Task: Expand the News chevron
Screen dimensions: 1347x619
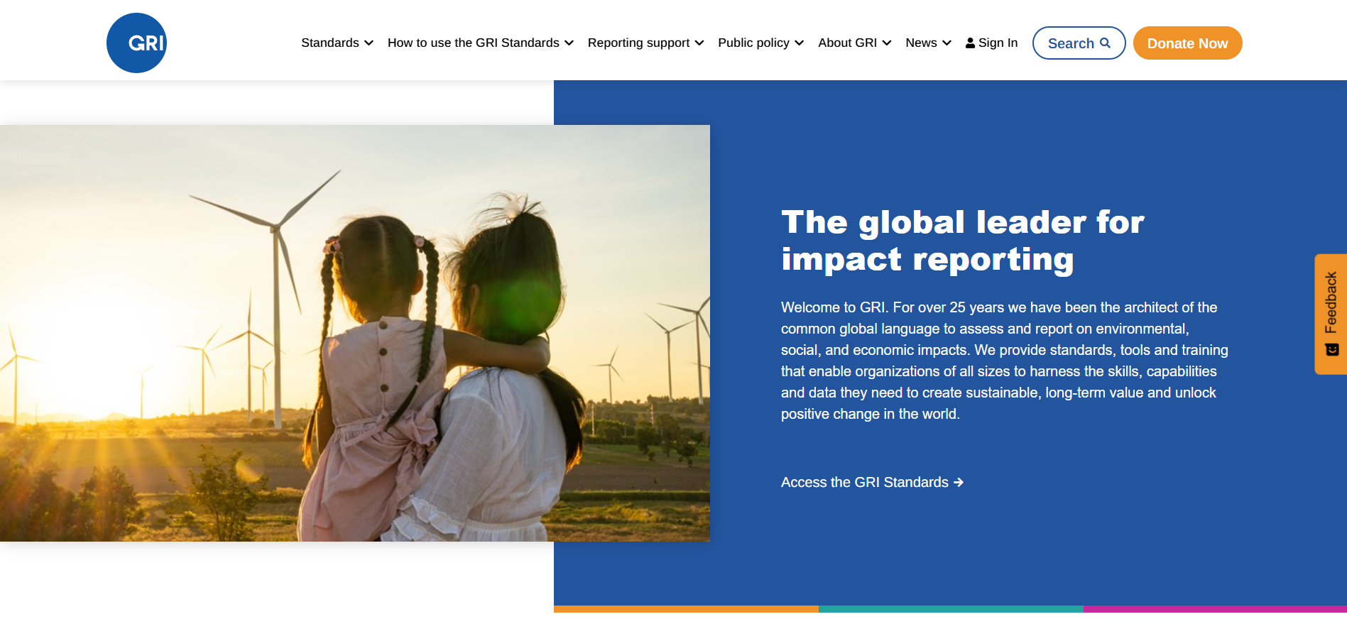Action: (947, 43)
